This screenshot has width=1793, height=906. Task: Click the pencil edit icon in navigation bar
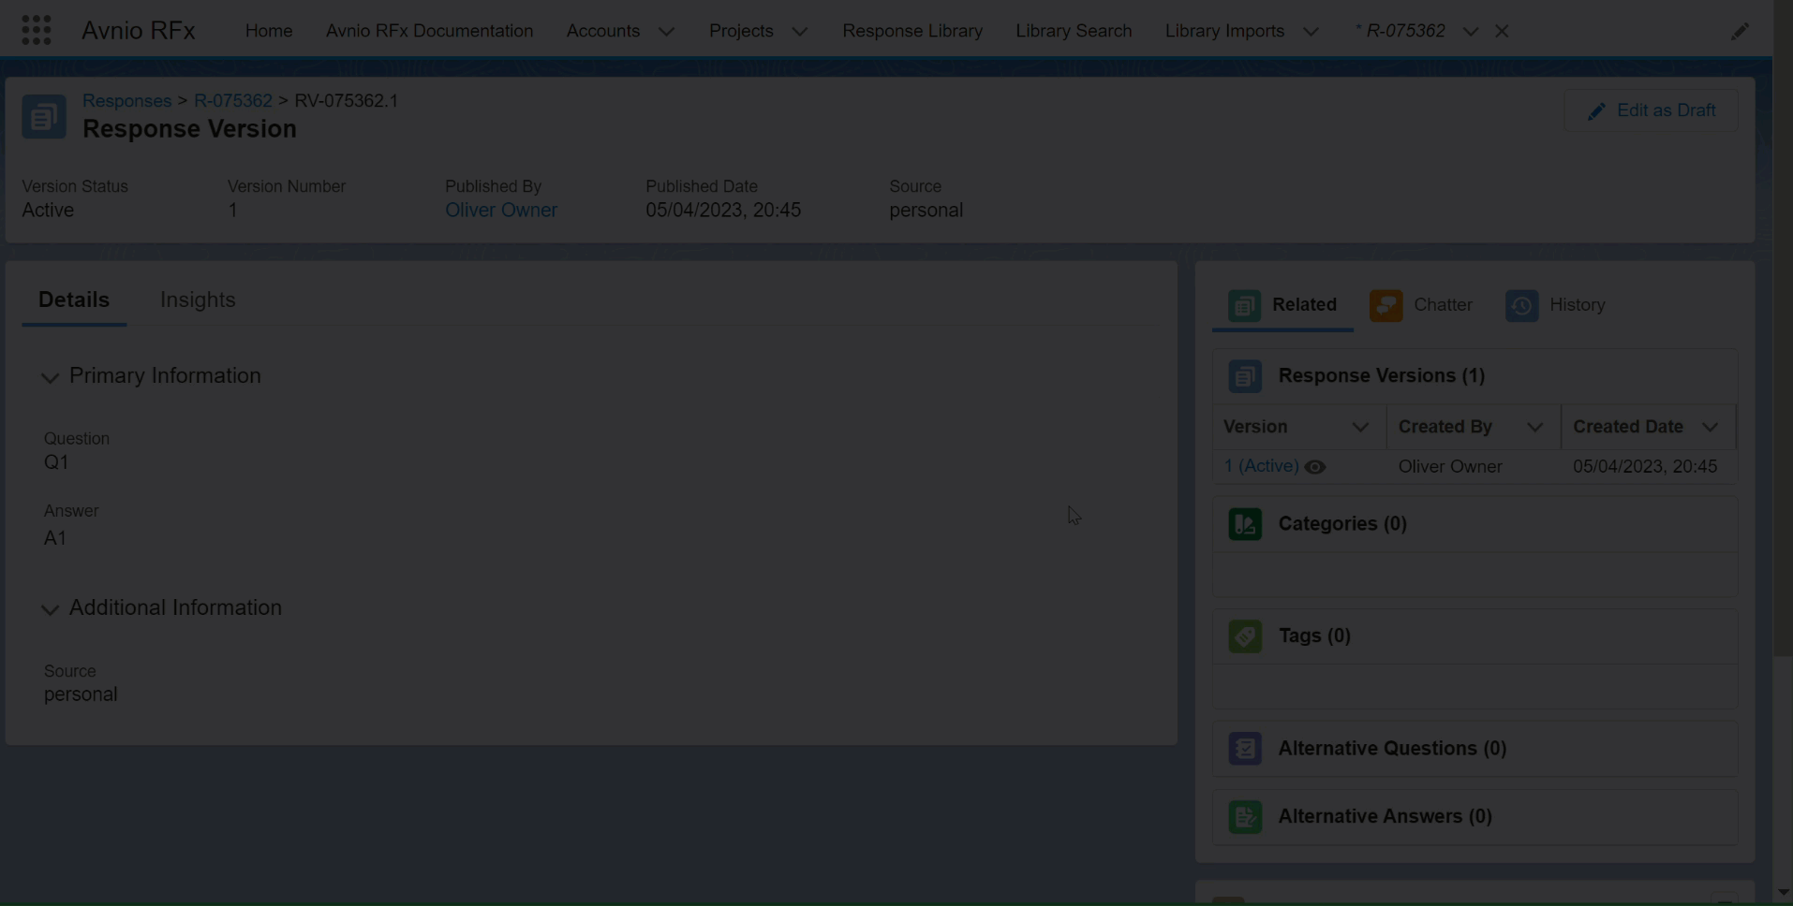point(1739,32)
